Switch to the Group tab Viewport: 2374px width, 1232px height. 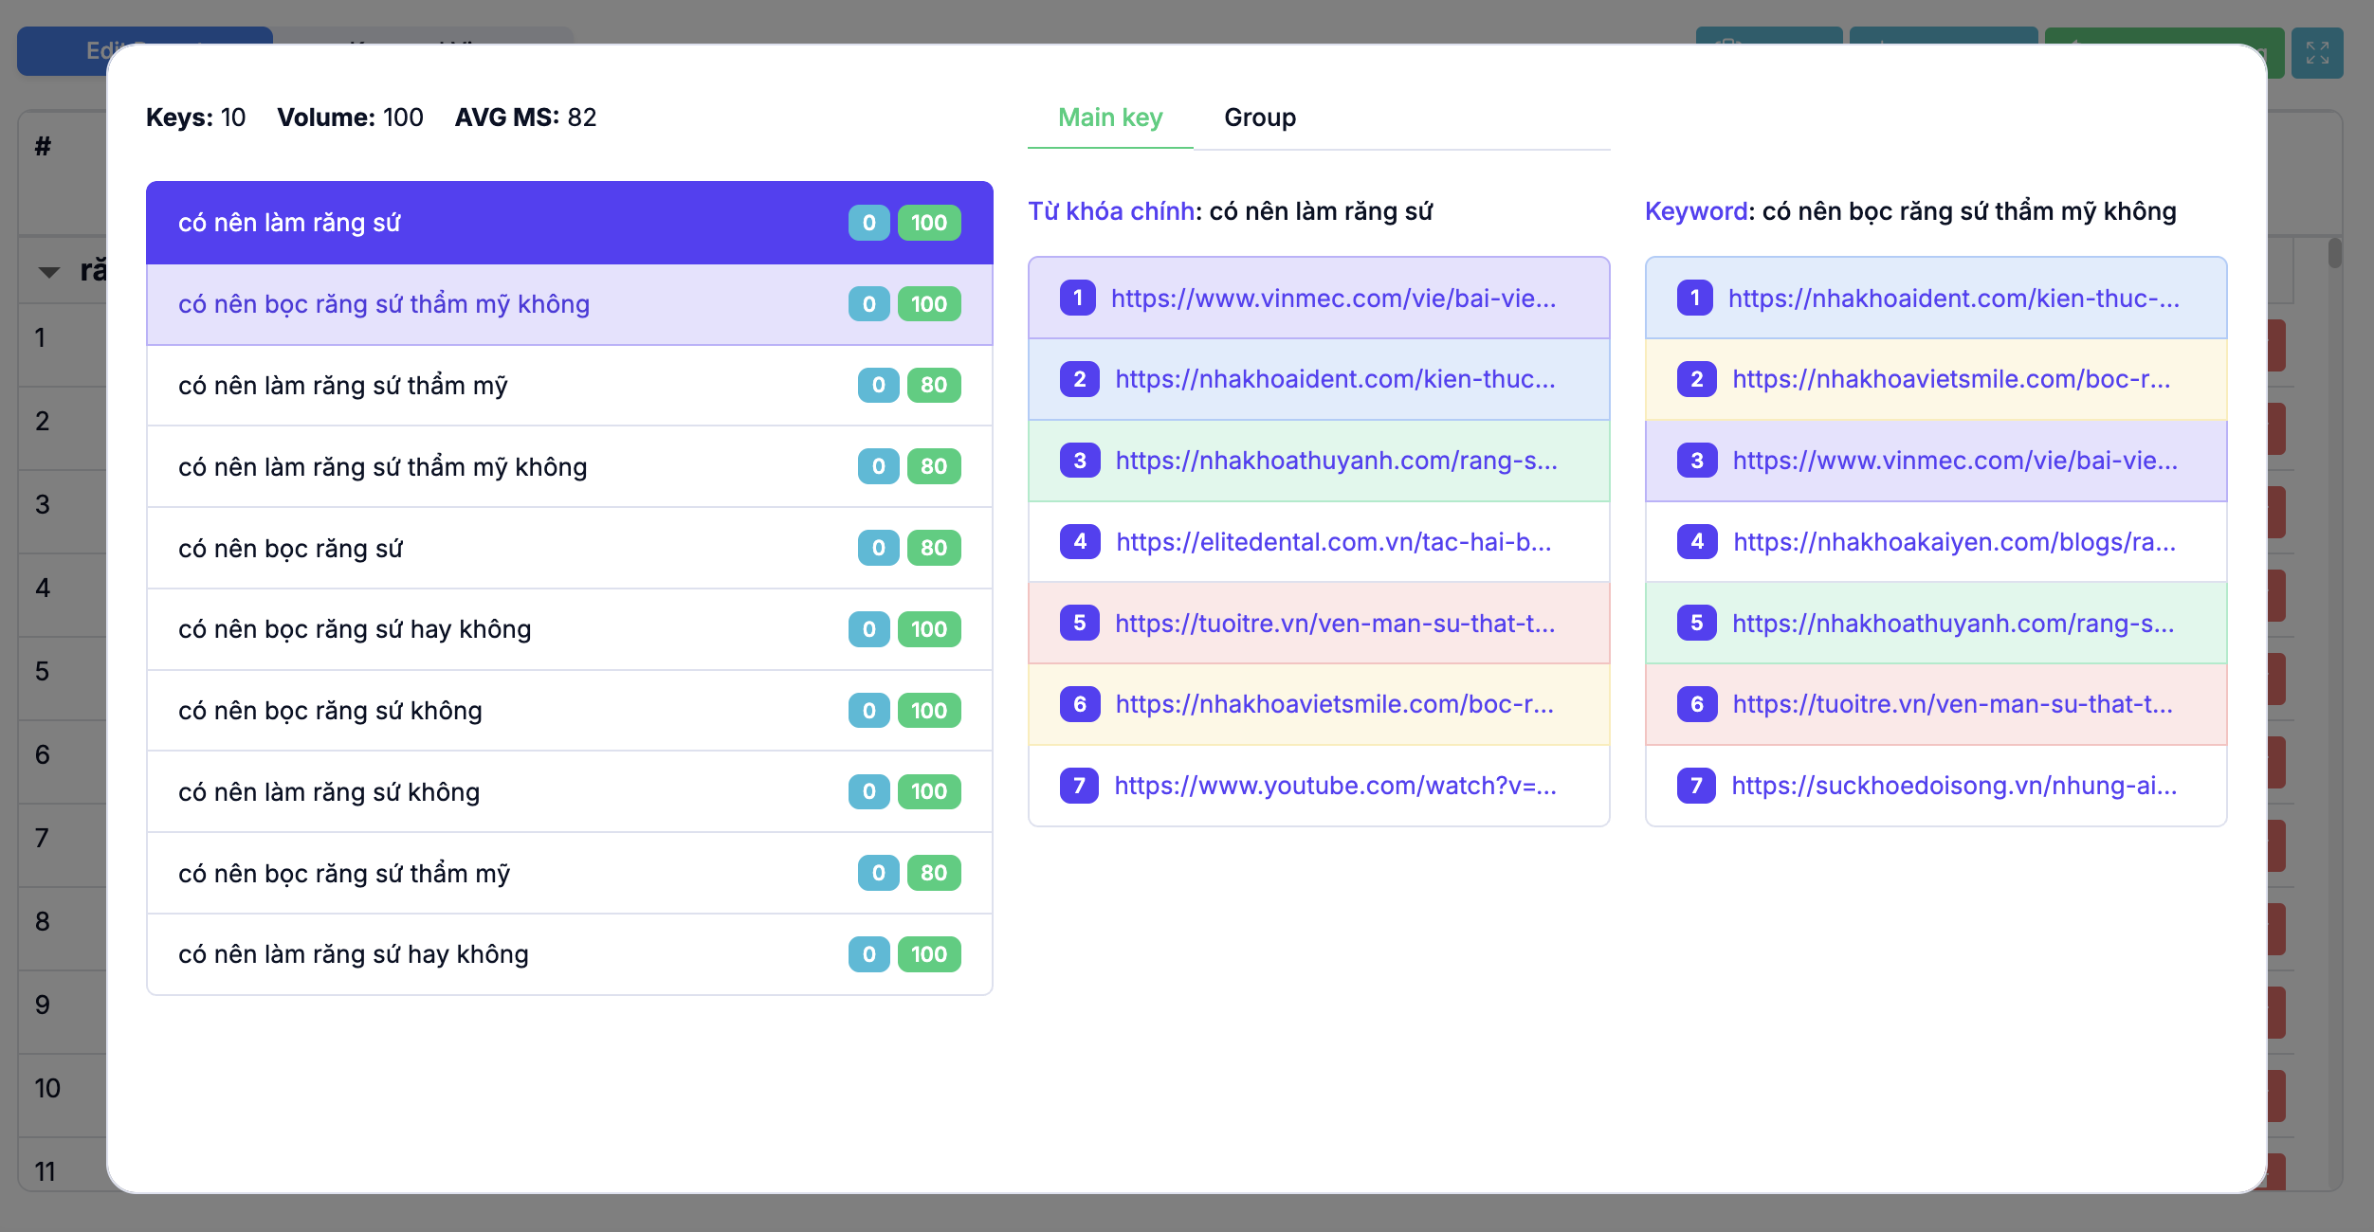coord(1259,118)
